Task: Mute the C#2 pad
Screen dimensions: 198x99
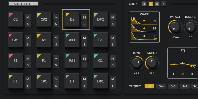Action: click(56, 17)
